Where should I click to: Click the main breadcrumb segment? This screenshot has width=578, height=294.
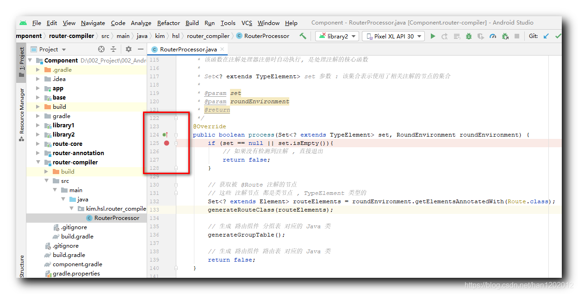coord(123,36)
